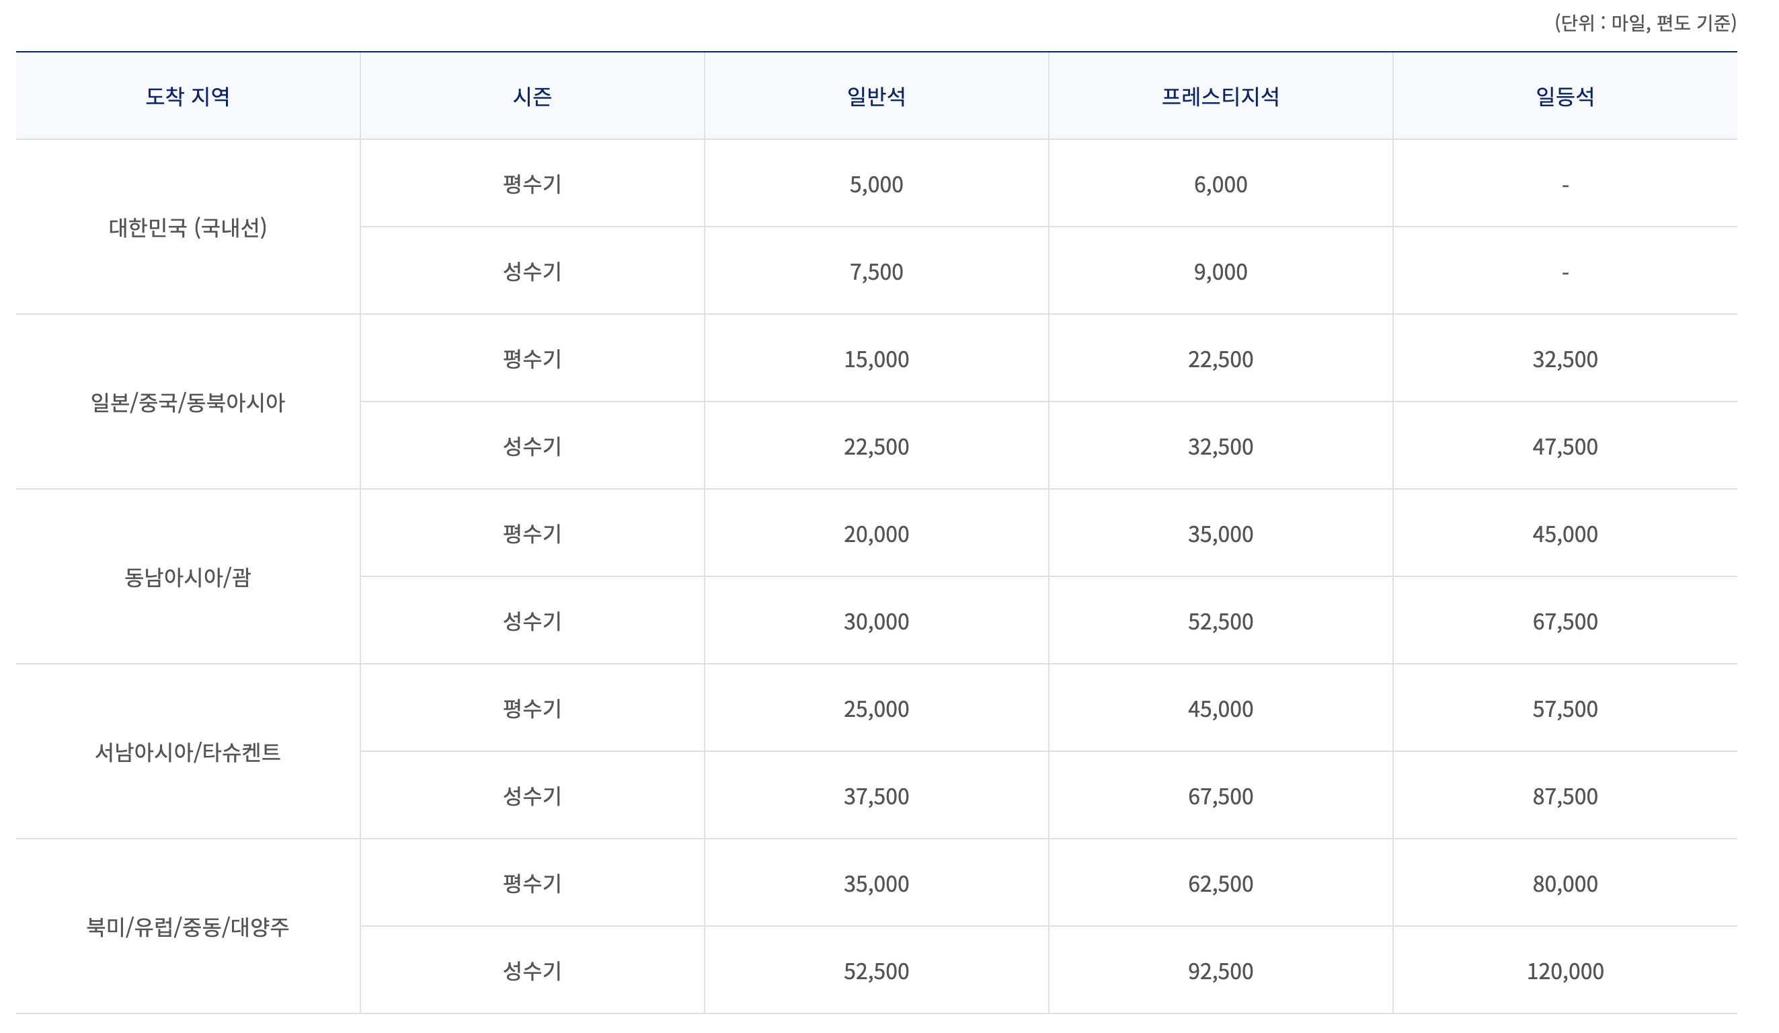
Task: Click '평수기' in the 동남아시아/괌 group
Action: (x=534, y=535)
